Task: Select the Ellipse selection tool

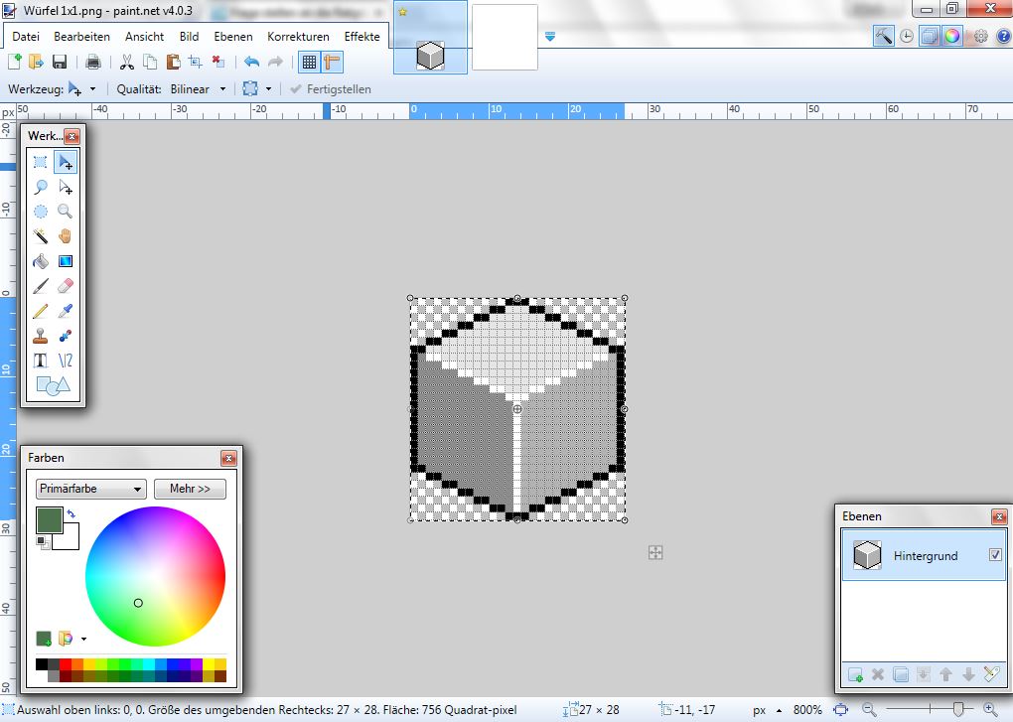Action: coord(40,212)
